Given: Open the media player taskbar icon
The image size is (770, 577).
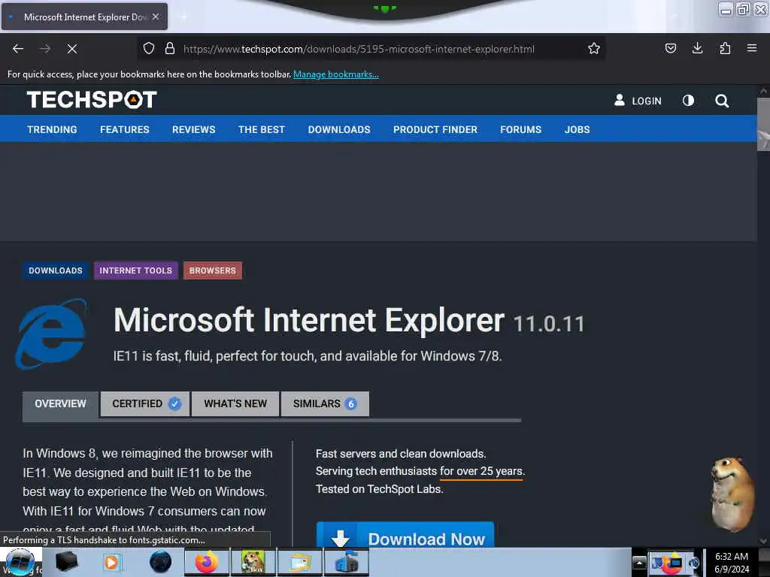Looking at the screenshot, I should tap(111, 562).
